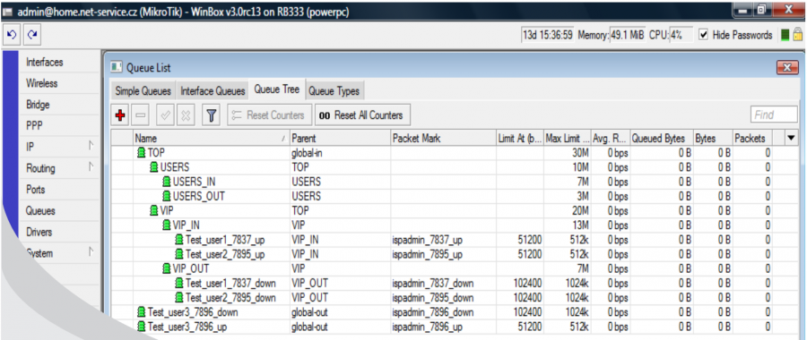
Task: Open the Interface Queues tab
Action: coord(213,91)
